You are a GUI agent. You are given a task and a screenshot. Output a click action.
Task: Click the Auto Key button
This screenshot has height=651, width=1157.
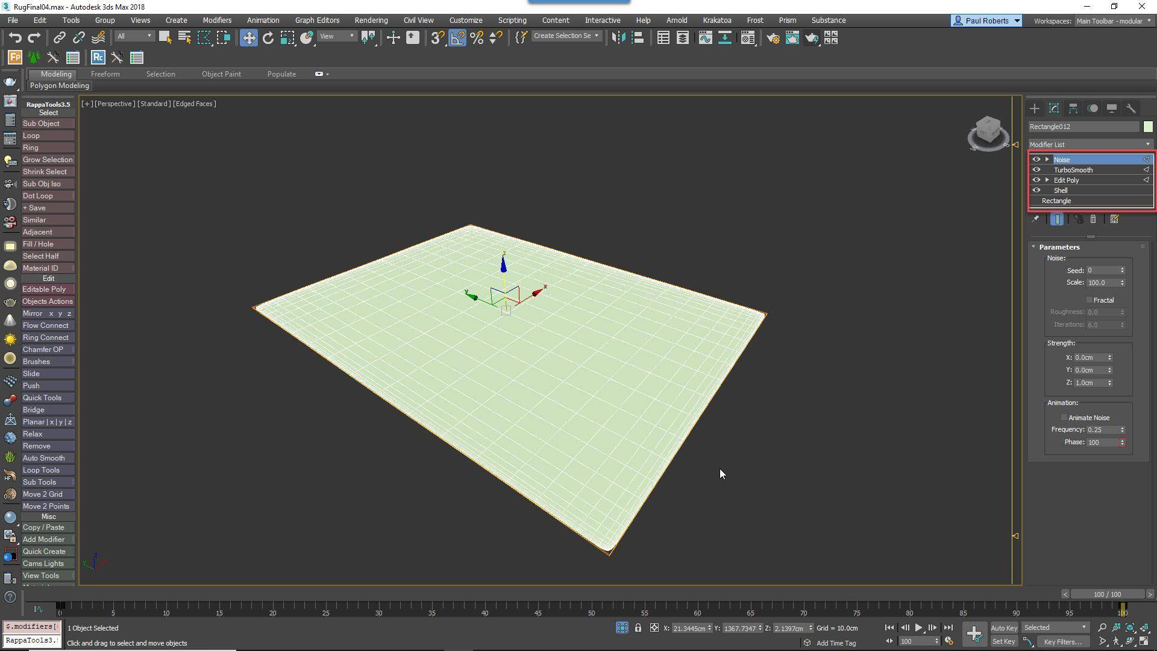1004,627
